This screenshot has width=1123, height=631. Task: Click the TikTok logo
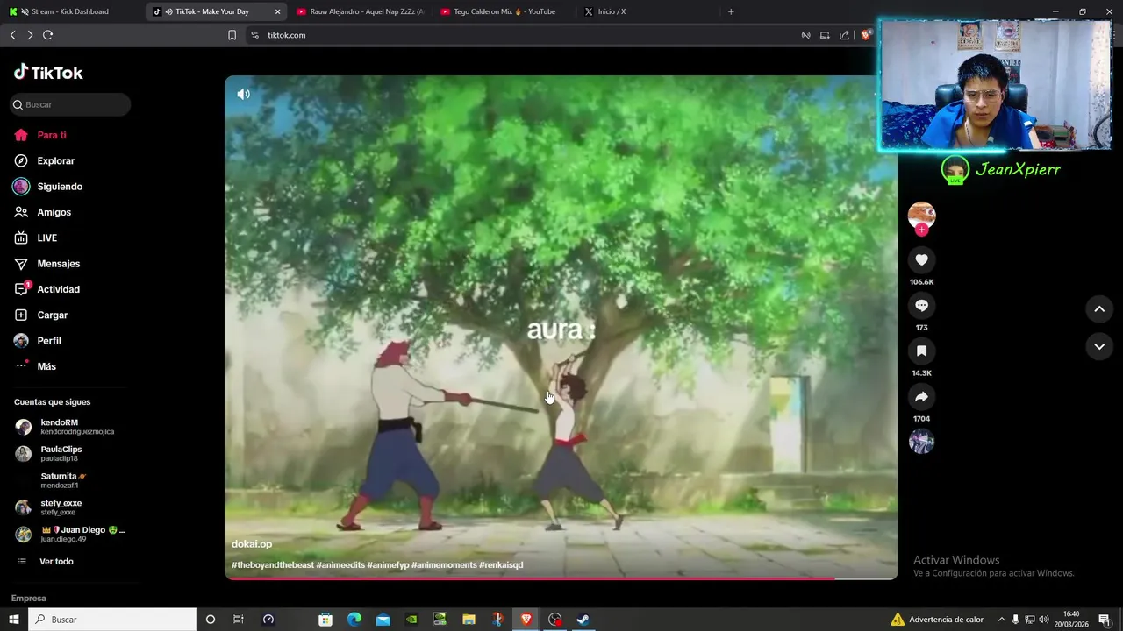click(x=48, y=73)
